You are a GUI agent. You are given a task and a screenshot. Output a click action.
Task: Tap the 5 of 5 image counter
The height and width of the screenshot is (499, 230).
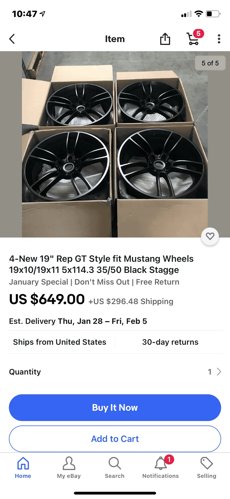(210, 63)
